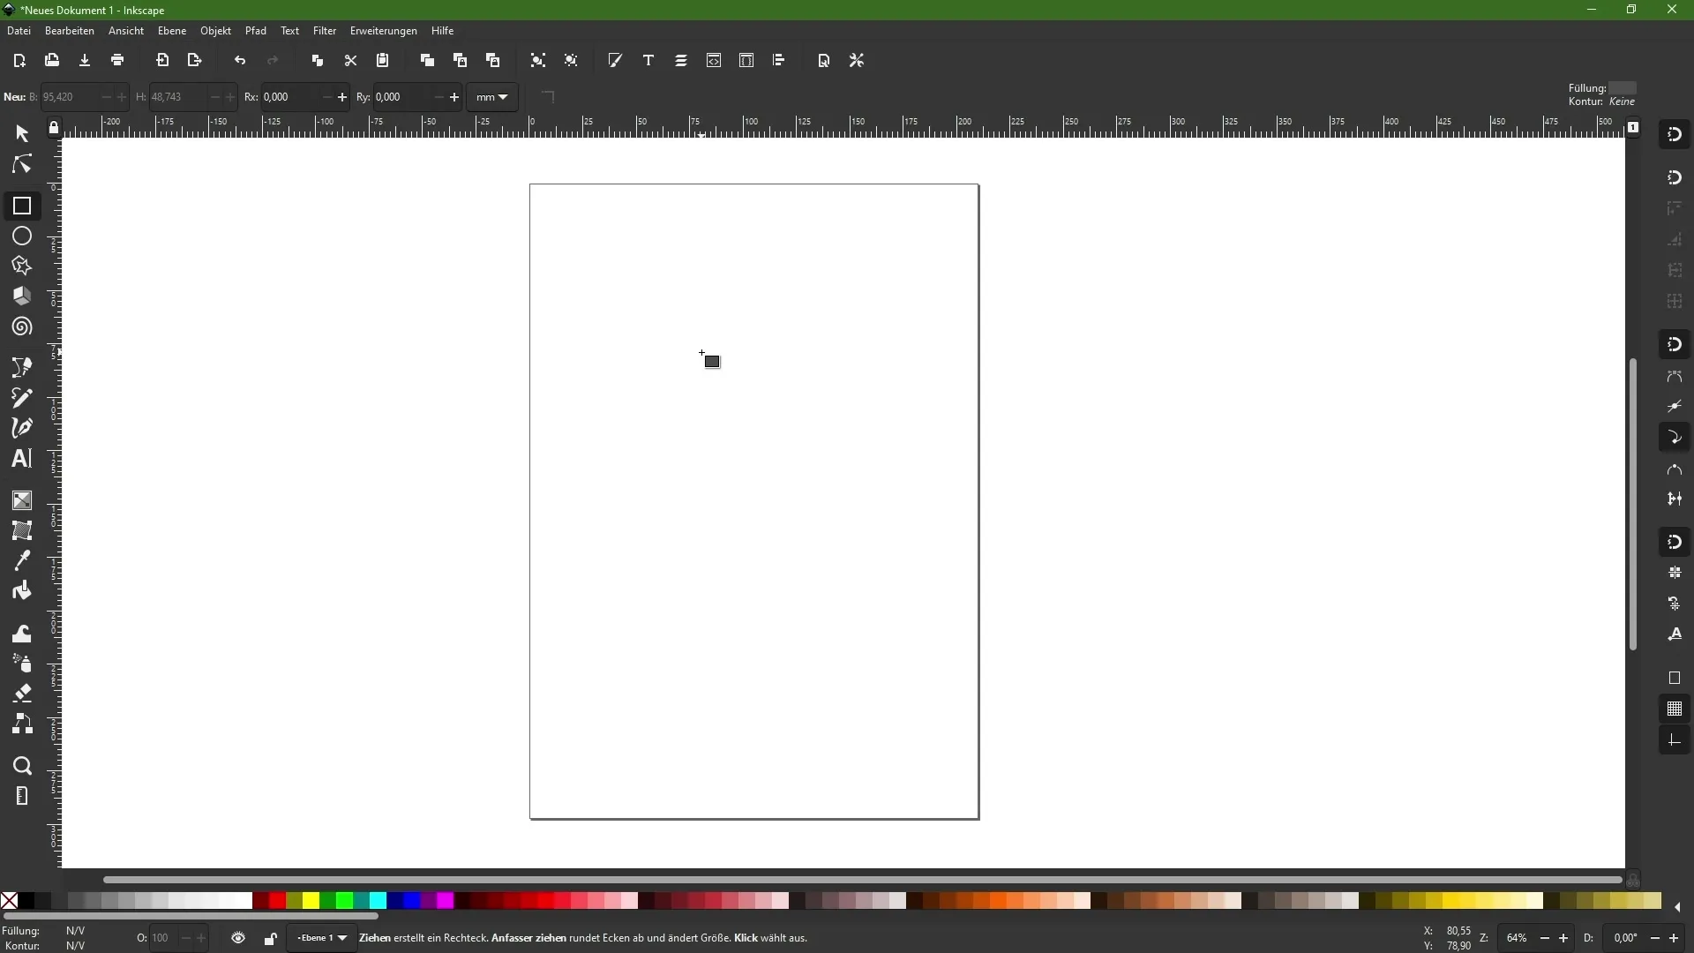Open the Pfad menu
1694x953 pixels.
(x=256, y=31)
